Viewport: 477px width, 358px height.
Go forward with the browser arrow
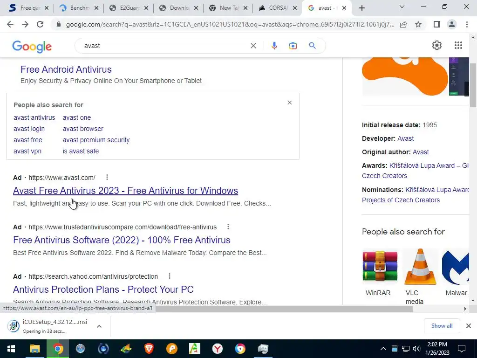click(25, 24)
